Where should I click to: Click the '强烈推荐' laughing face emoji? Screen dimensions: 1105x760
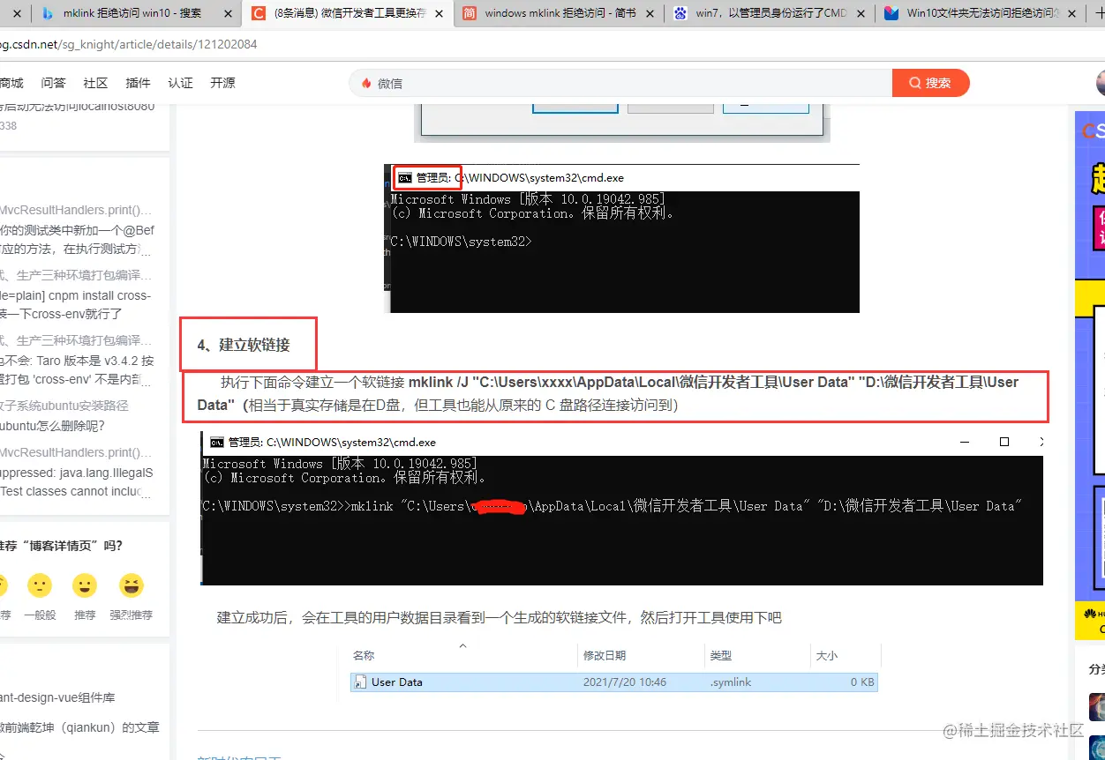click(131, 585)
